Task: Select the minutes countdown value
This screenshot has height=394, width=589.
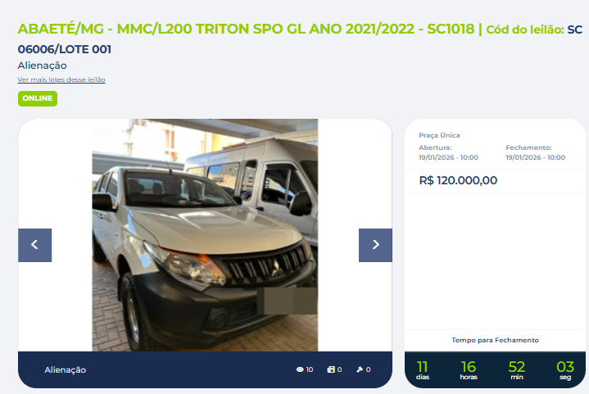Action: (x=517, y=367)
